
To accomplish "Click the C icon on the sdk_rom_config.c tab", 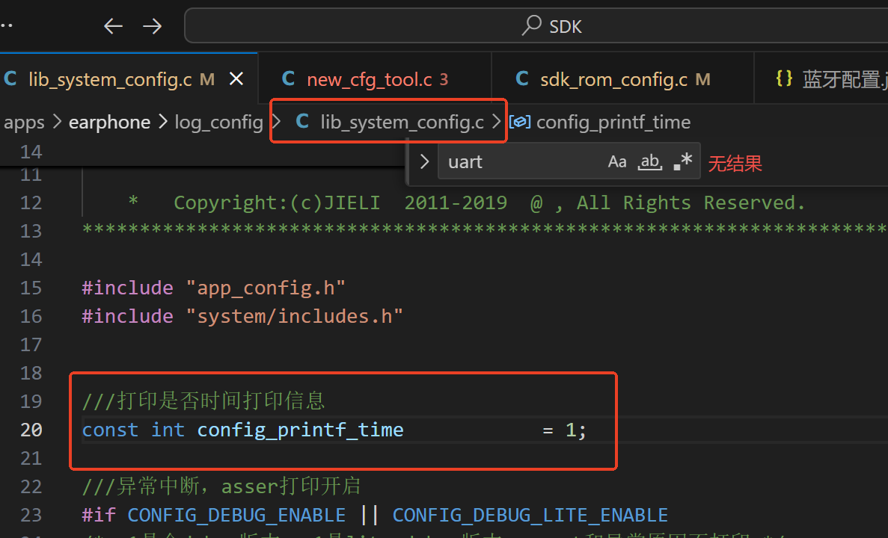I will tap(521, 78).
